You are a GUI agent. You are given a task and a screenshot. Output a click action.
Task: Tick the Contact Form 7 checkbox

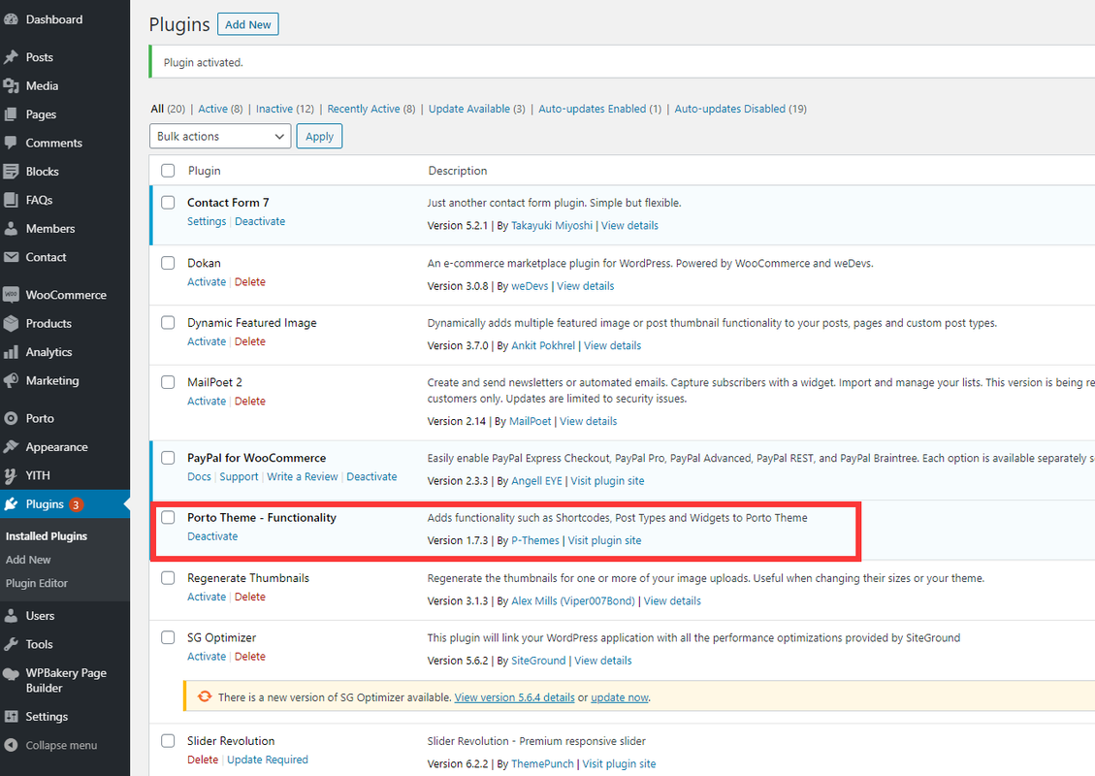click(x=169, y=203)
